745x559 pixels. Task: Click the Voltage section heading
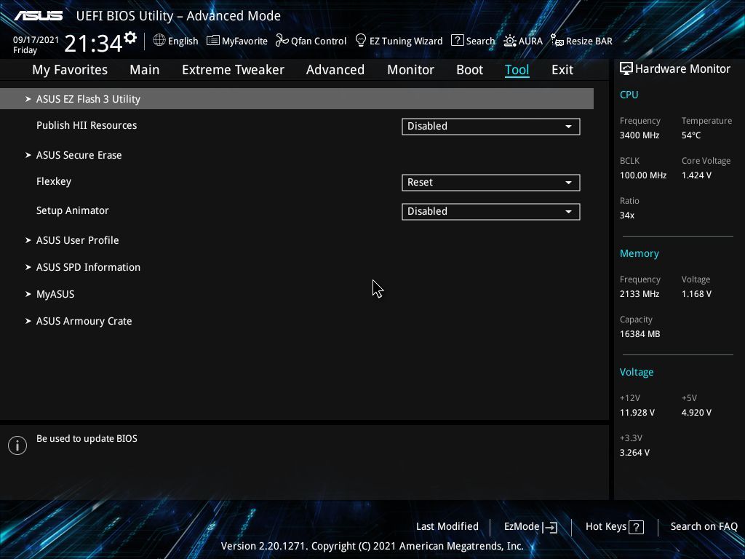[x=636, y=372]
